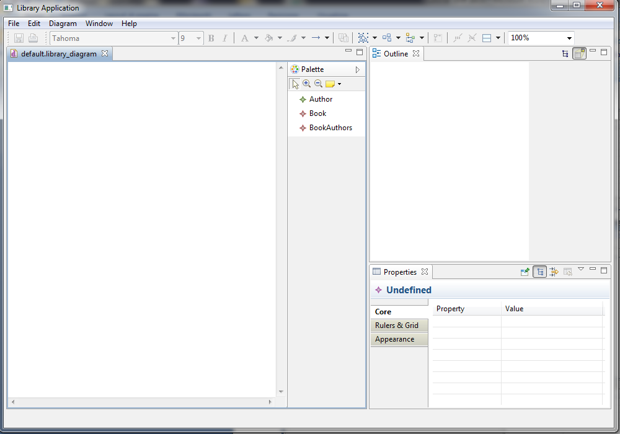The width and height of the screenshot is (620, 434).
Task: Click the Value column header
Action: (514, 309)
